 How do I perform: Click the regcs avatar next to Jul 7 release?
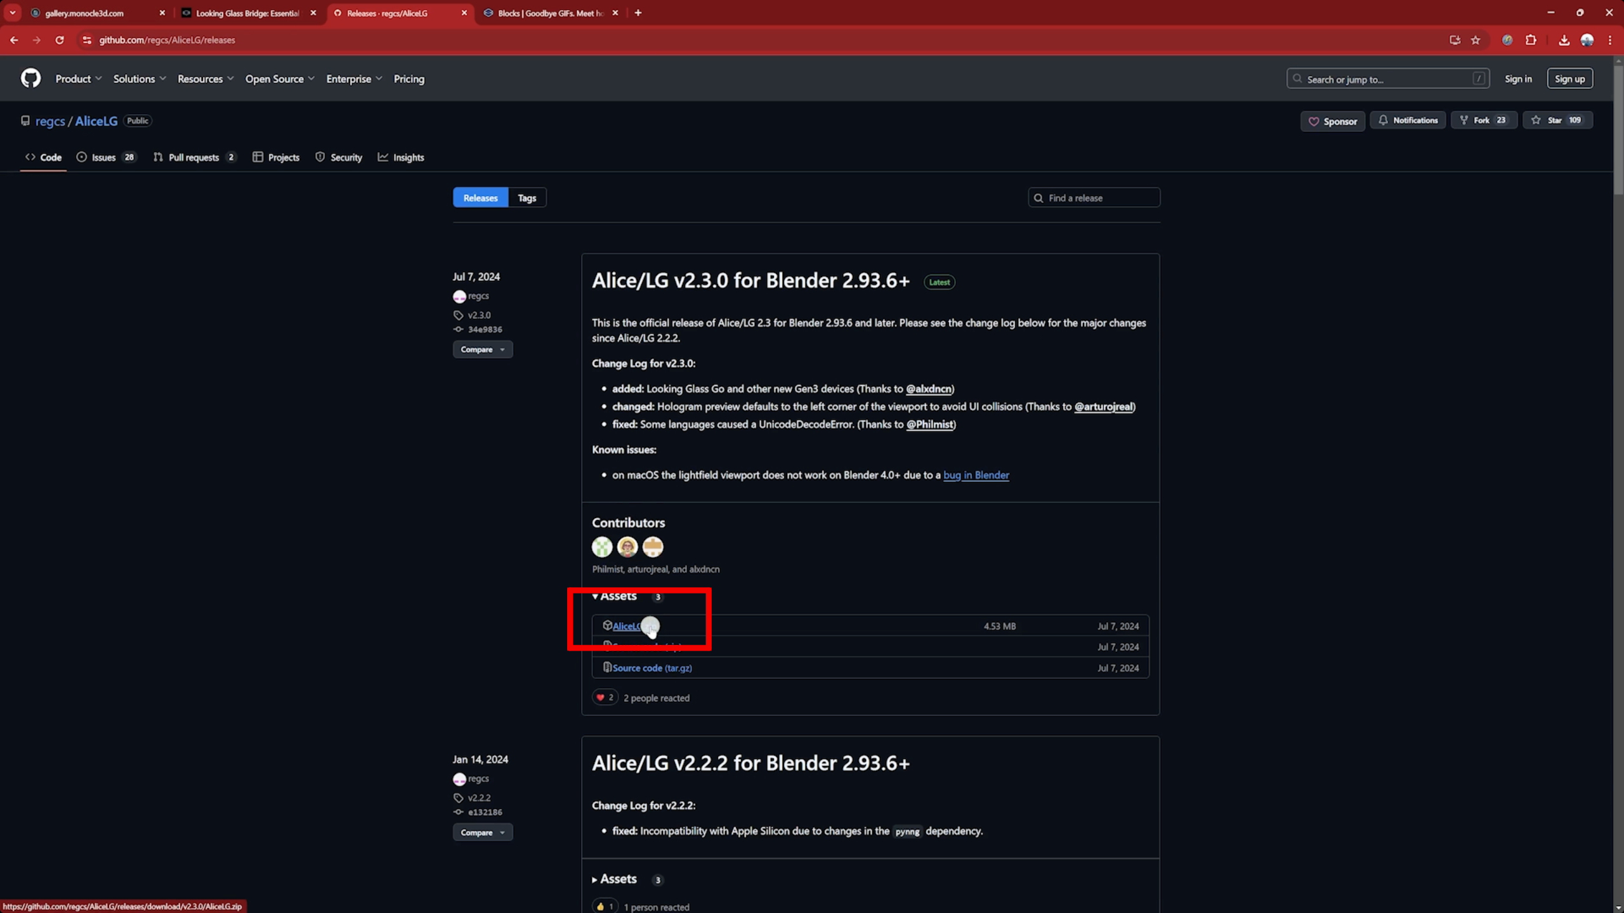coord(459,295)
